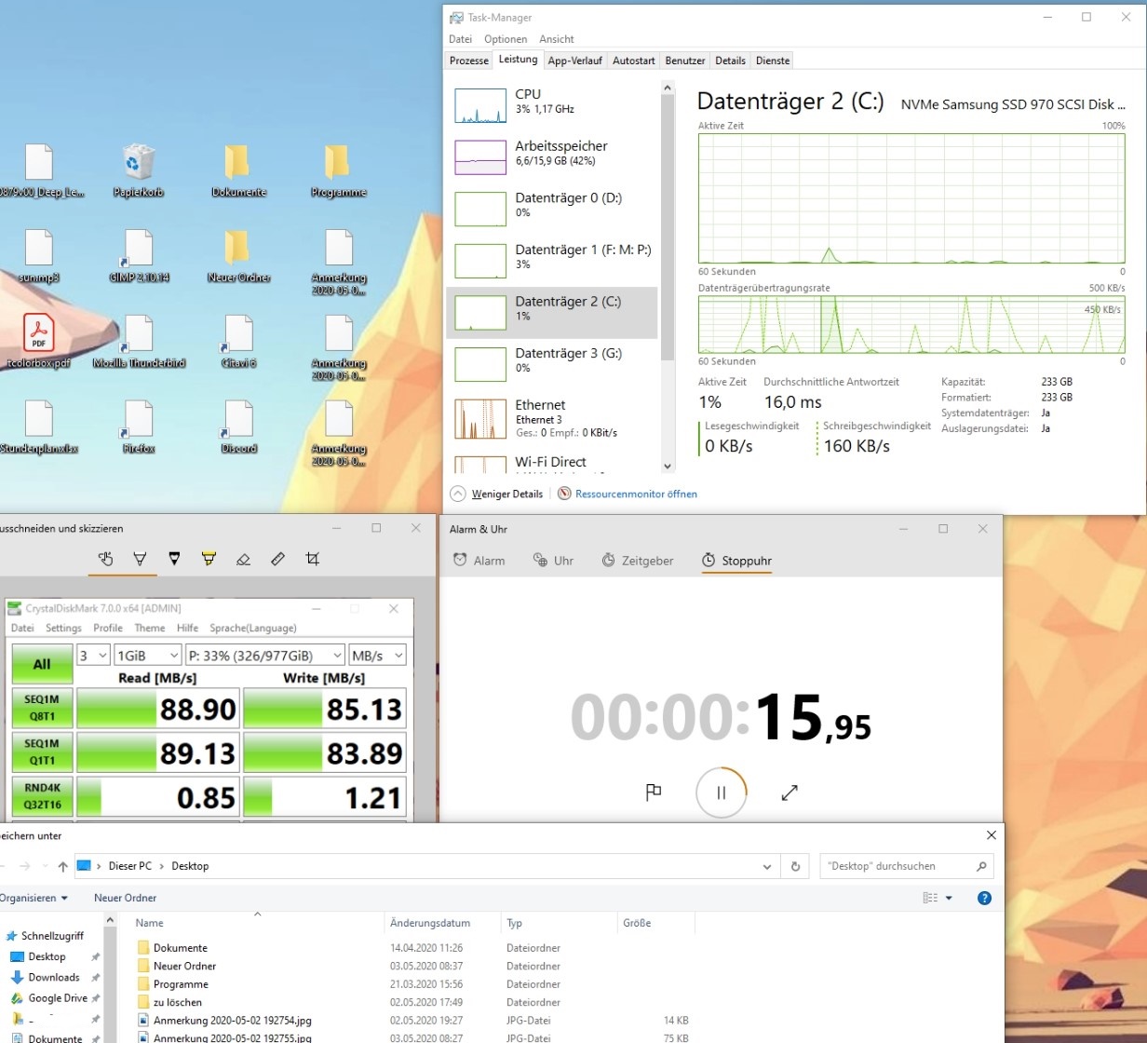This screenshot has width=1147, height=1043.
Task: Select the "zu löschen" folder row
Action: 415,1002
